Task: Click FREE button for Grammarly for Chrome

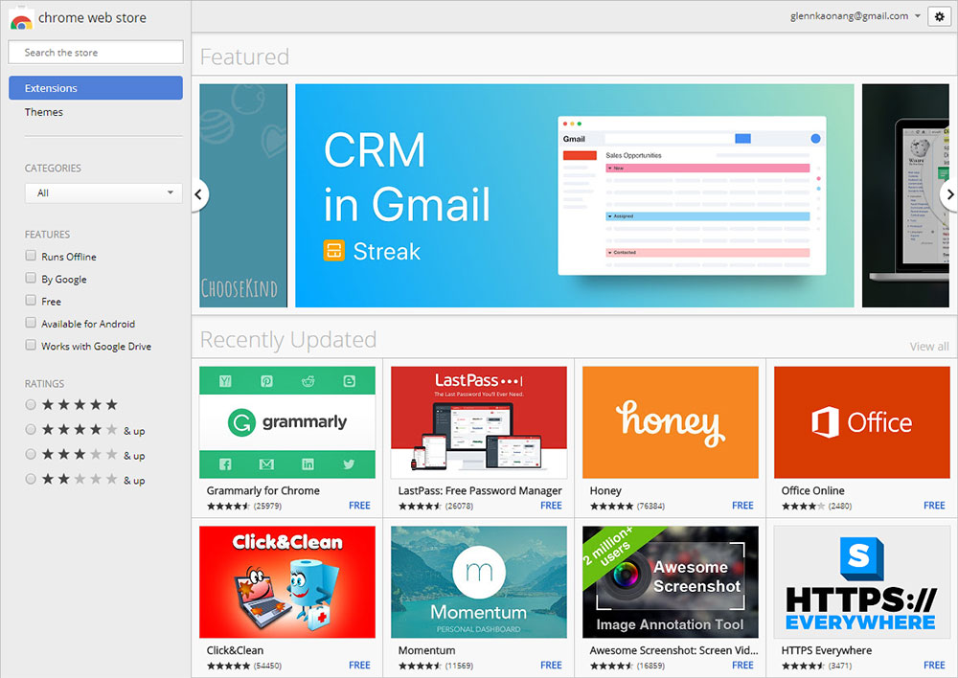Action: click(359, 506)
